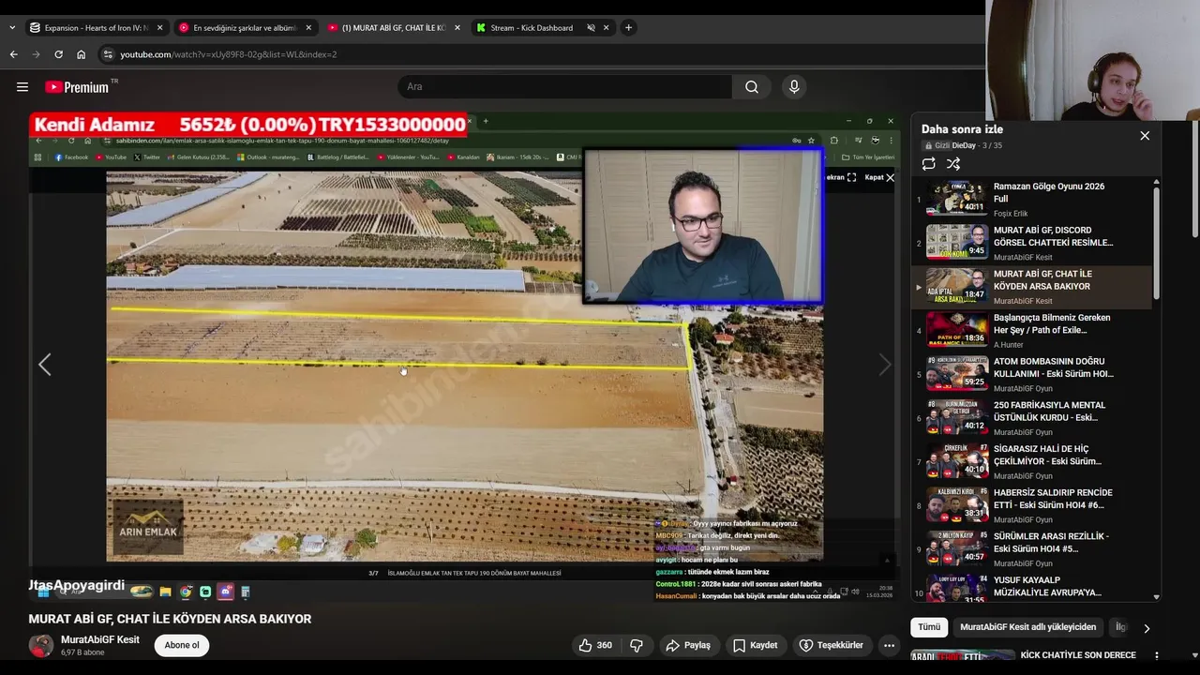Click the YouTube Ara search field

pyautogui.click(x=565, y=87)
